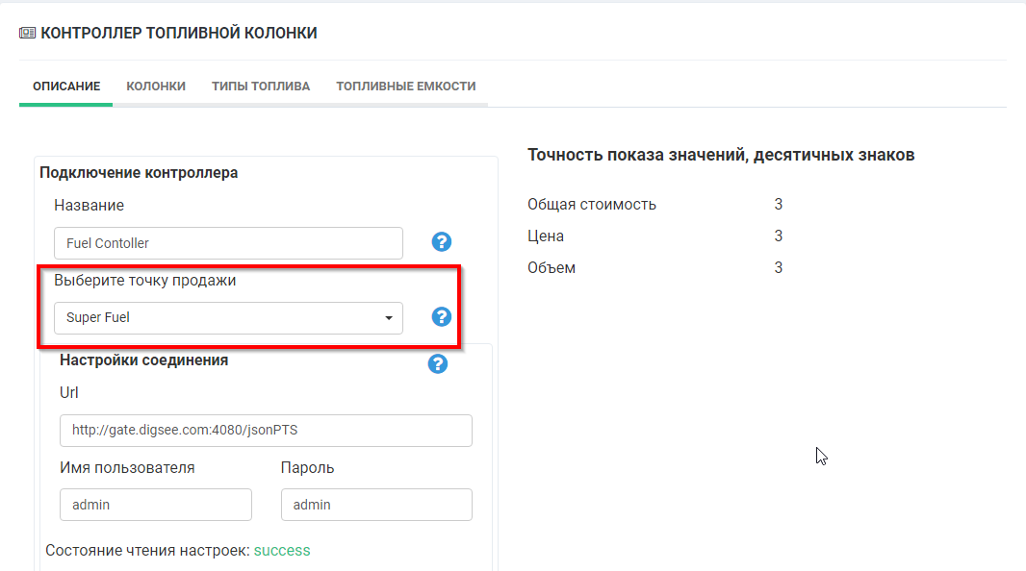This screenshot has height=571, width=1026.
Task: Open the КОЛОНКИ tab
Action: point(156,87)
